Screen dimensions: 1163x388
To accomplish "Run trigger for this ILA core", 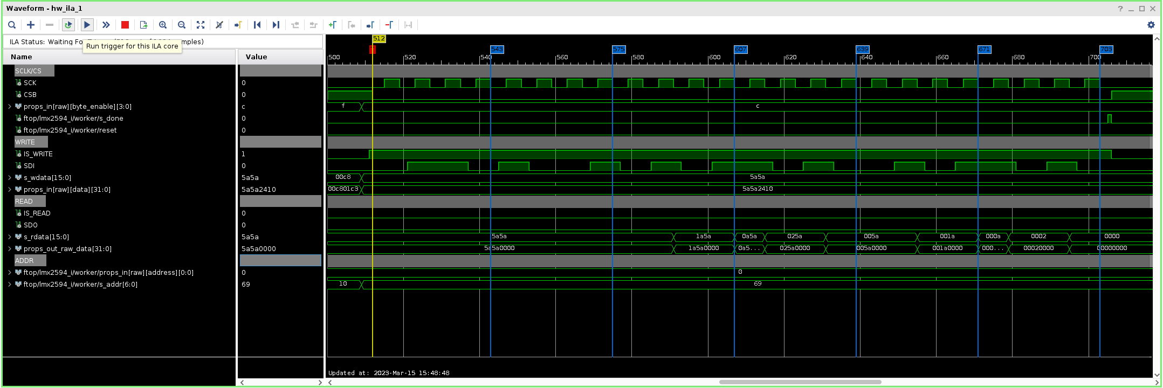I will pyautogui.click(x=87, y=25).
